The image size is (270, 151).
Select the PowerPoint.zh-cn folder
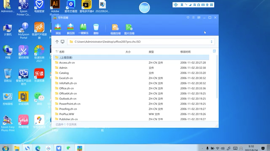pos(131,104)
